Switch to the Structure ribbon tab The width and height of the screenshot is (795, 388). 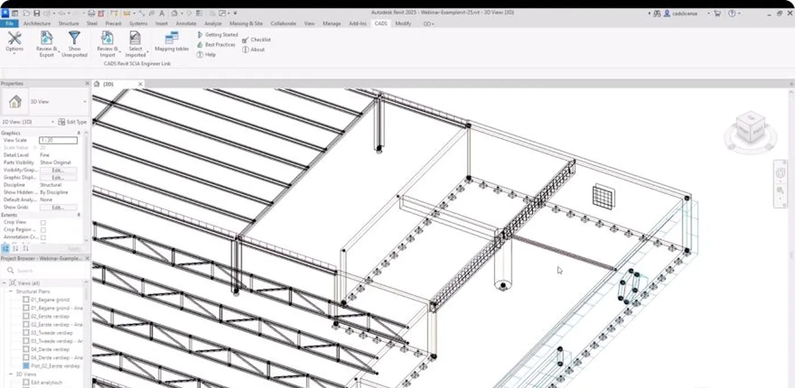[x=69, y=23]
